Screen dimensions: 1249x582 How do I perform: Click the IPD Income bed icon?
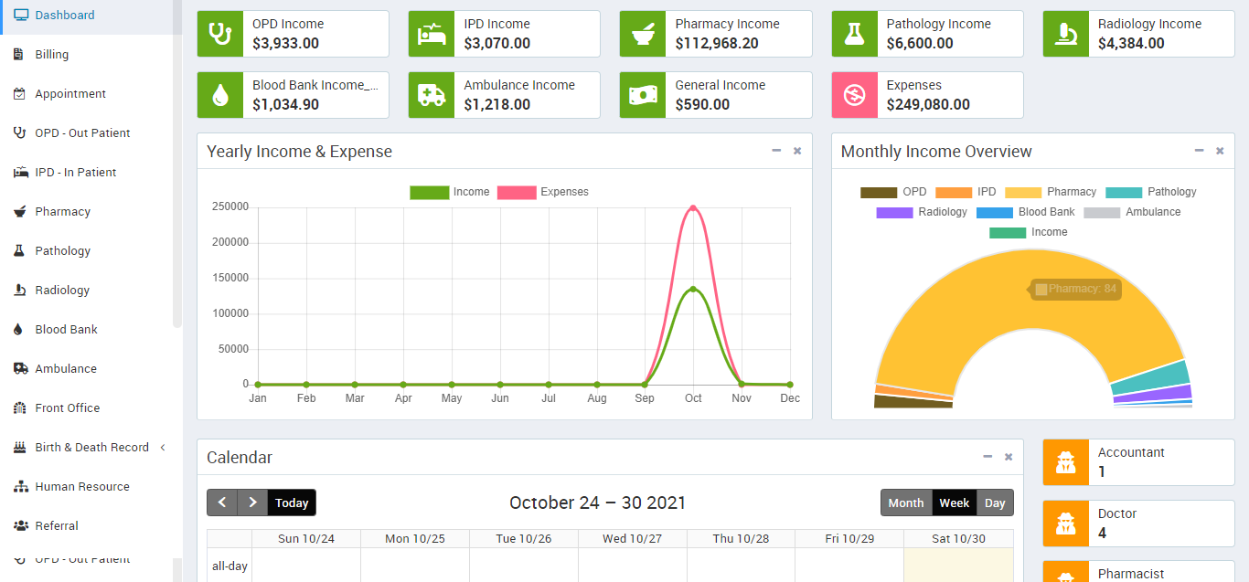[432, 34]
